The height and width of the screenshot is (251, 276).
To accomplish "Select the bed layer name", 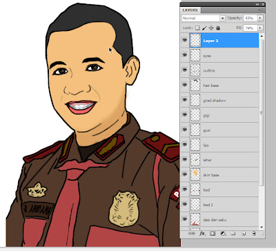I will point(206,190).
